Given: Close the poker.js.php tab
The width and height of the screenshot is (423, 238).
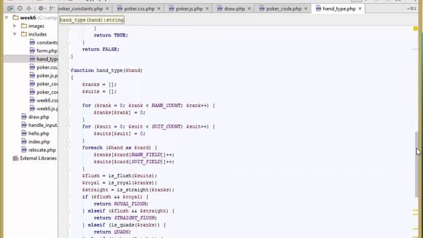Looking at the screenshot, I should pos(207,9).
